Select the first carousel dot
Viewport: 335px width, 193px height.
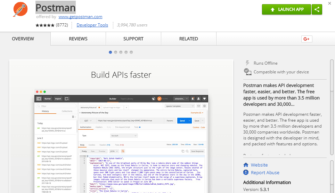coord(110,52)
